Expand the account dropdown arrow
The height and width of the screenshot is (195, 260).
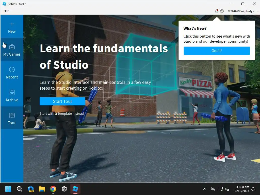258,11
